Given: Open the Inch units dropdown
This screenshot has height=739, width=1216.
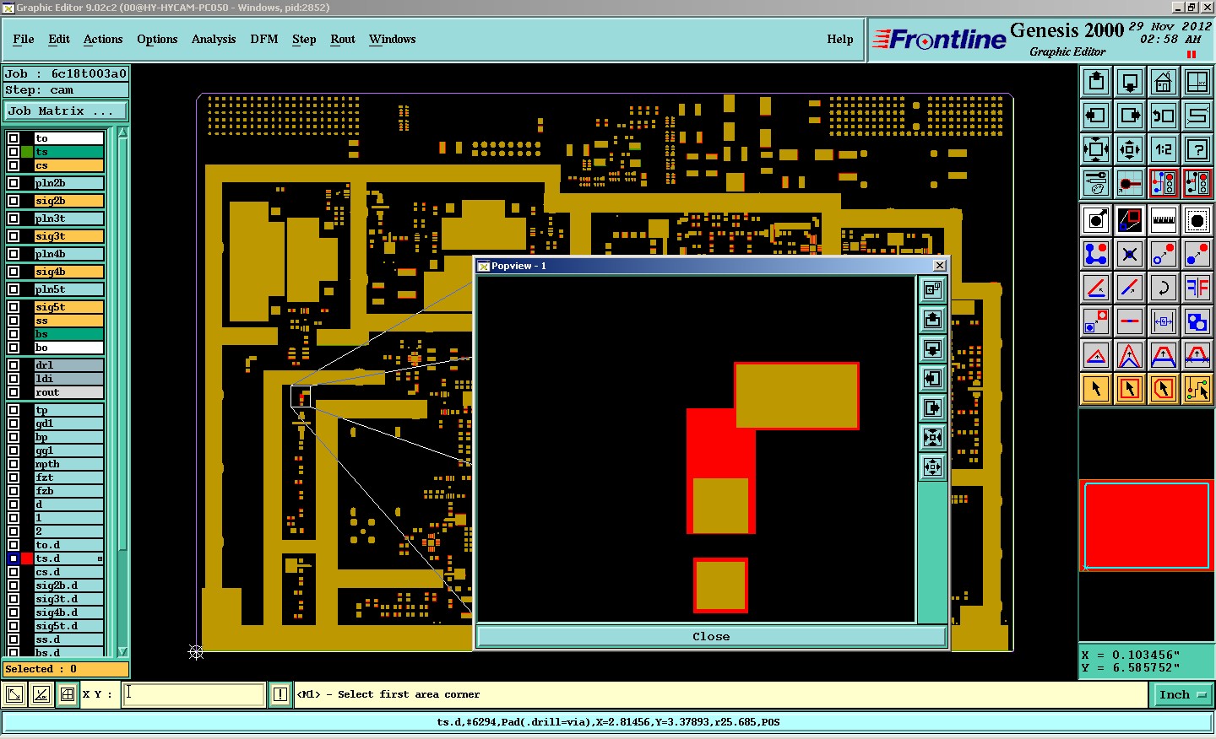Looking at the screenshot, I should [1182, 695].
